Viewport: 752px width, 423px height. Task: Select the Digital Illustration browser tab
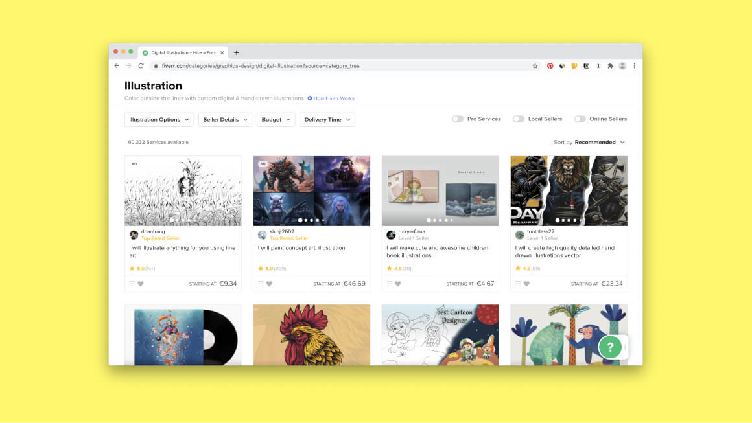pyautogui.click(x=183, y=52)
